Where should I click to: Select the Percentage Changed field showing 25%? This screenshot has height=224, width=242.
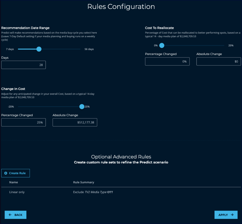[23, 122]
